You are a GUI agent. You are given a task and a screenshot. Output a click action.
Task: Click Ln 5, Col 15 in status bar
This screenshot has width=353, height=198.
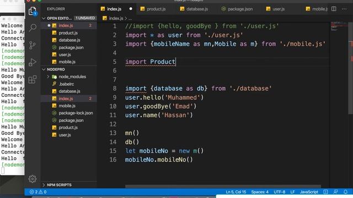coord(236,192)
